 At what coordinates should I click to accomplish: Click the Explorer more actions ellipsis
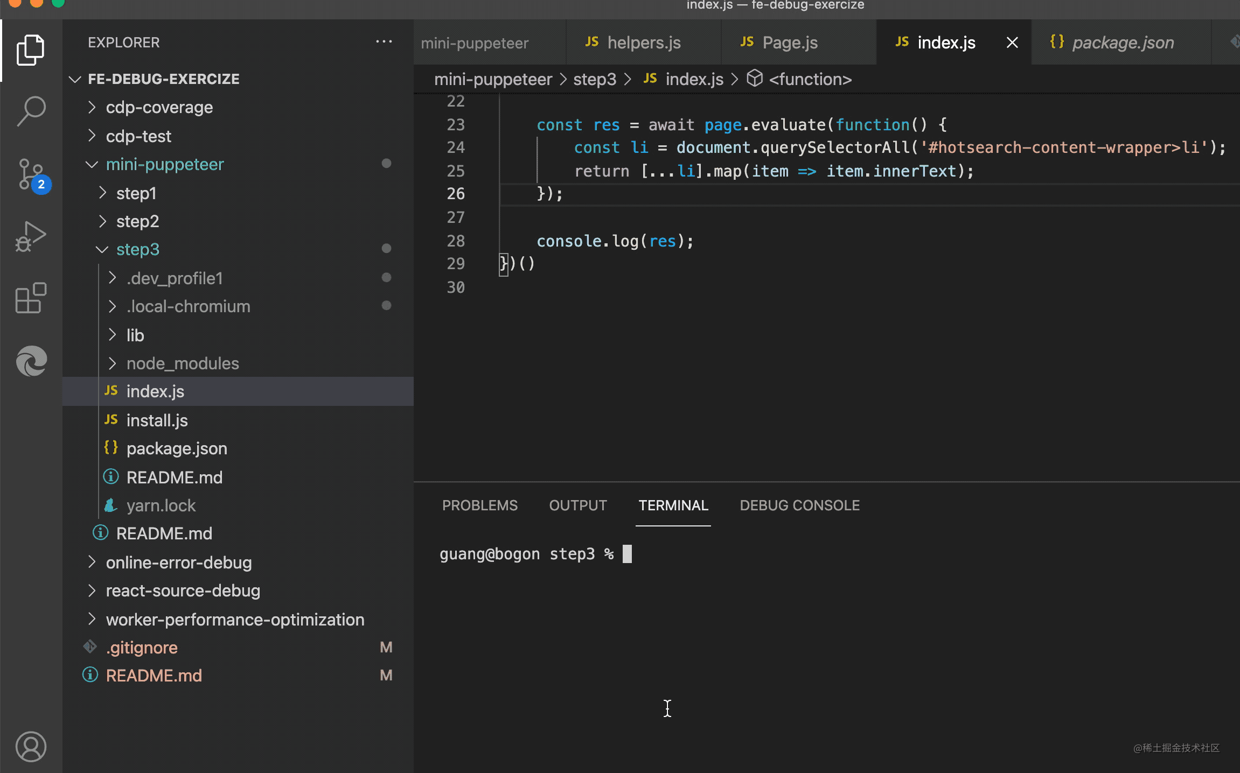coord(384,42)
